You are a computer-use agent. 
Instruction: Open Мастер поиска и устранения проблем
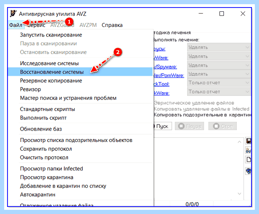pyautogui.click(x=80, y=98)
